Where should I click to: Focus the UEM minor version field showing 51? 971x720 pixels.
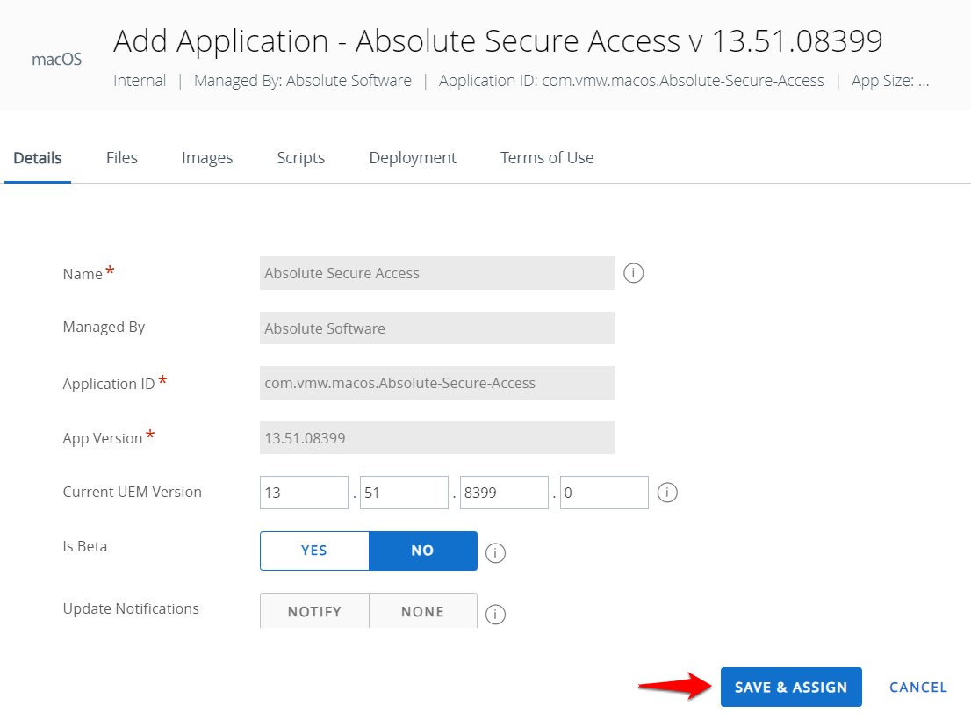[x=404, y=493]
